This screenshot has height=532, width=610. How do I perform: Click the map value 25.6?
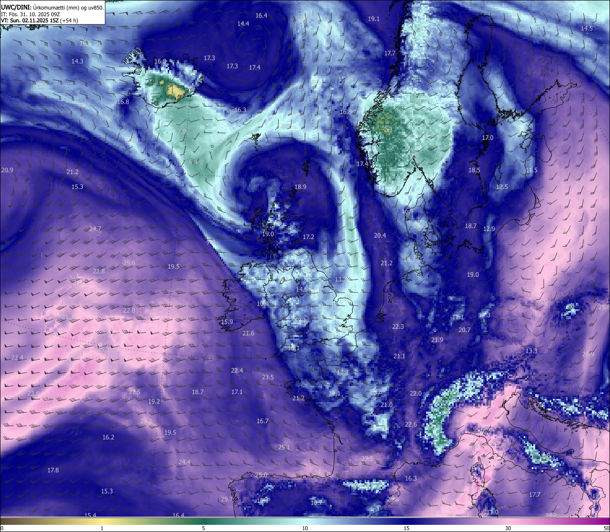(129, 263)
